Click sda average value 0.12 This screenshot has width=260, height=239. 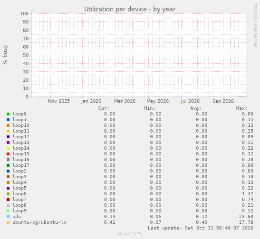pos(202,217)
